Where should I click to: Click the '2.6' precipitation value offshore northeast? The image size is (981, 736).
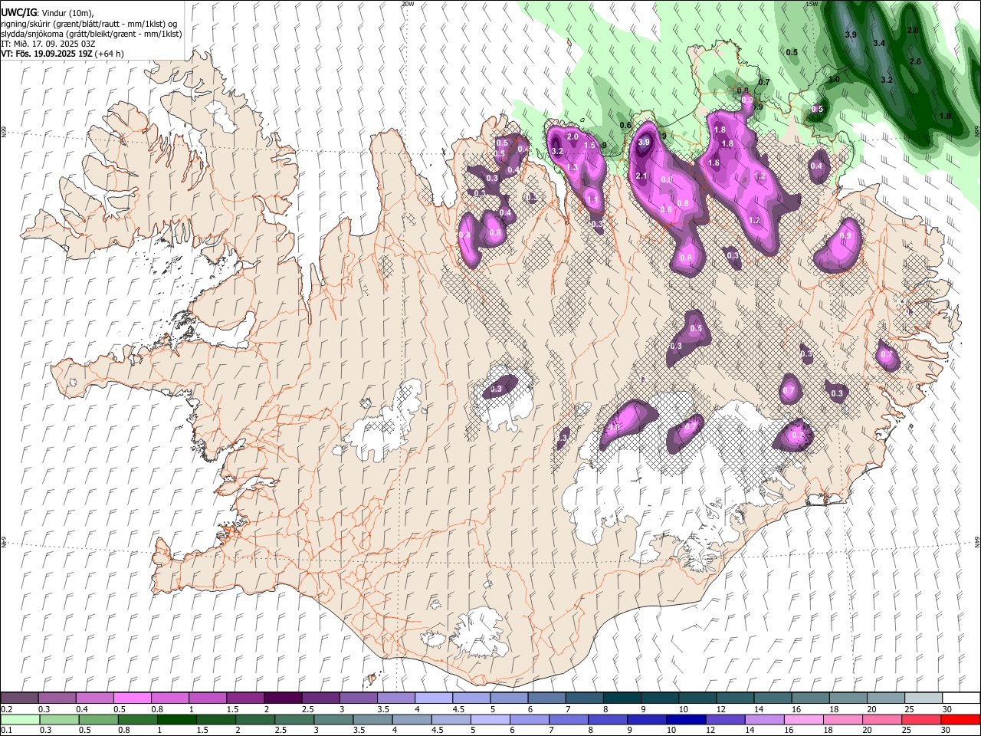coord(915,61)
